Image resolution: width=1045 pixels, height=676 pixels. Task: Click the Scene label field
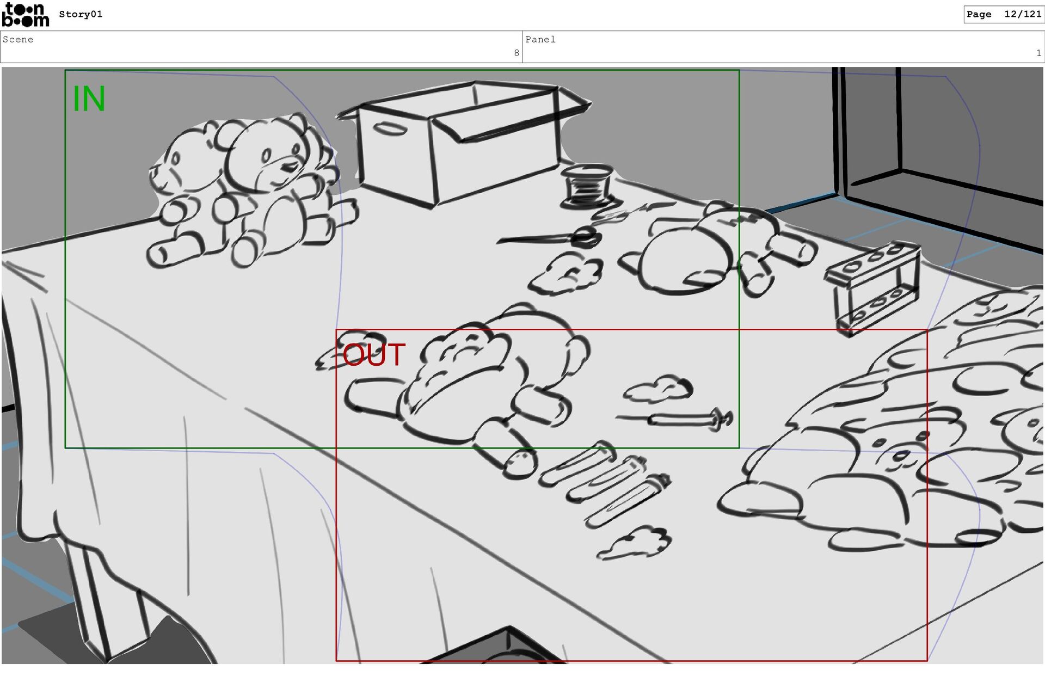(18, 39)
